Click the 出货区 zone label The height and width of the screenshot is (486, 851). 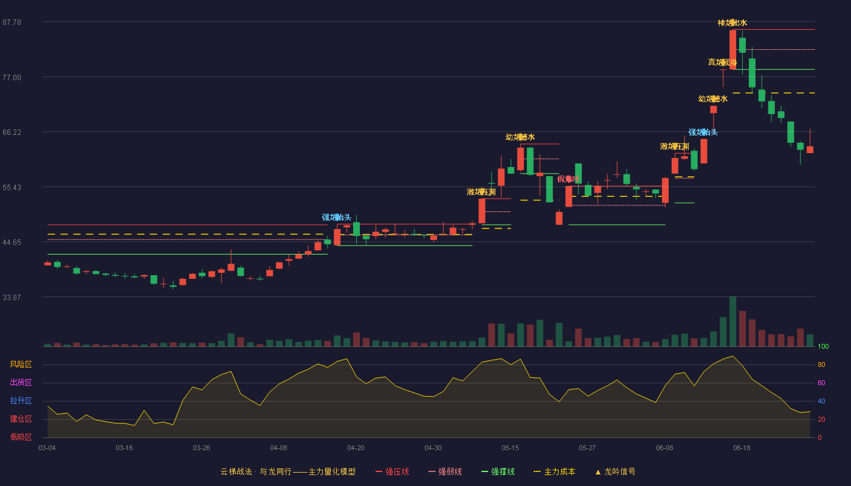pos(21,383)
